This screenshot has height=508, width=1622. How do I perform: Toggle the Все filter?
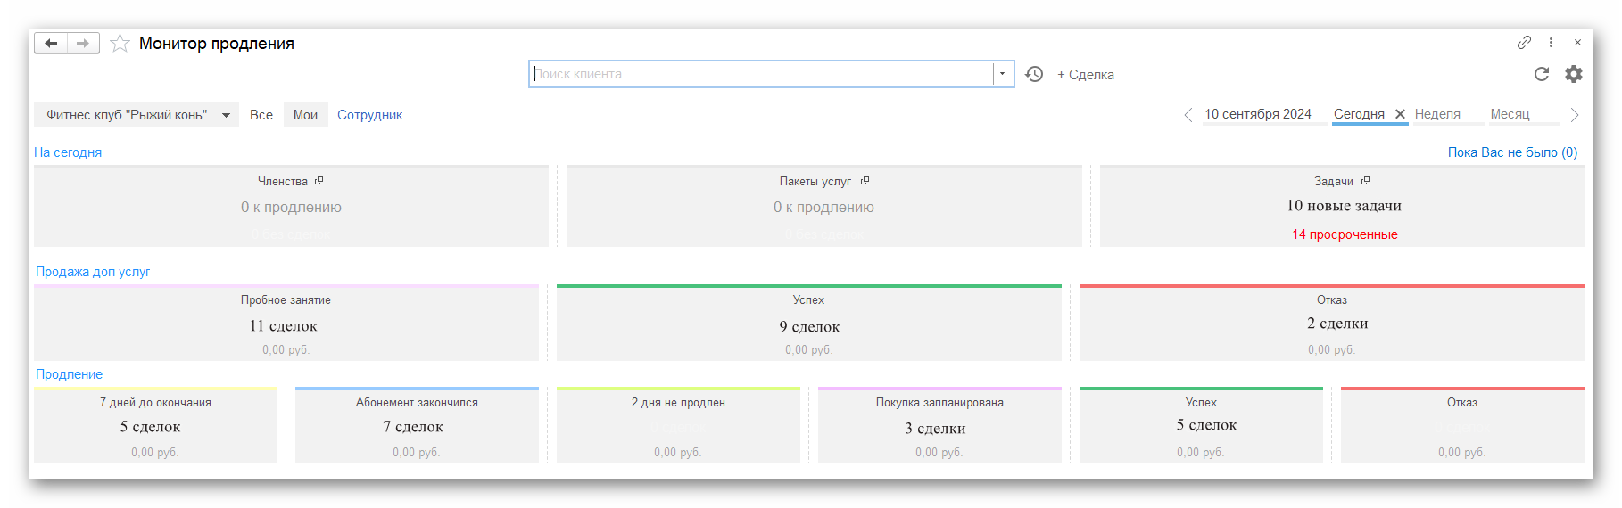click(x=261, y=115)
